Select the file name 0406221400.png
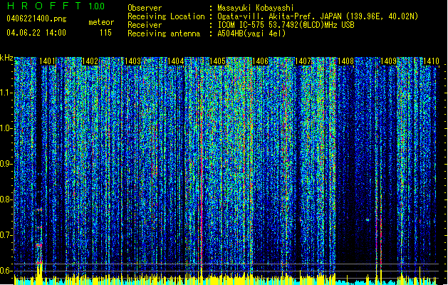 click(x=36, y=19)
